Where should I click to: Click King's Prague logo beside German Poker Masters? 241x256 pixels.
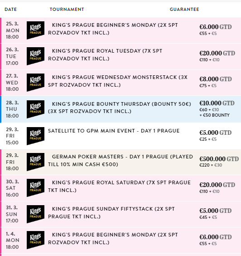[35, 162]
